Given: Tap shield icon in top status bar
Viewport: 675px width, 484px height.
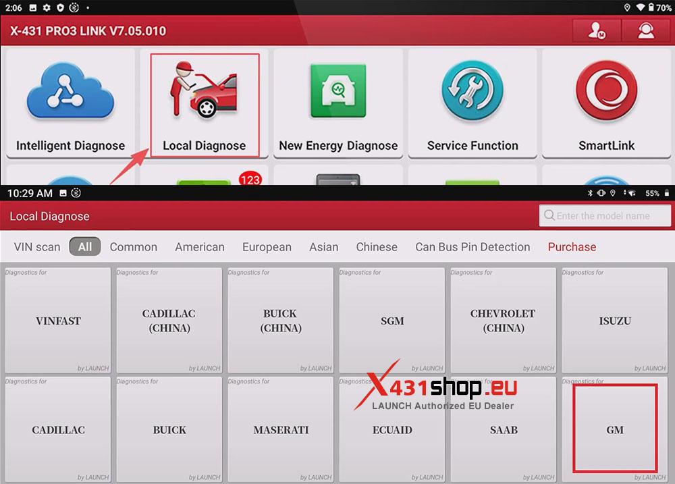Looking at the screenshot, I should pyautogui.click(x=60, y=7).
